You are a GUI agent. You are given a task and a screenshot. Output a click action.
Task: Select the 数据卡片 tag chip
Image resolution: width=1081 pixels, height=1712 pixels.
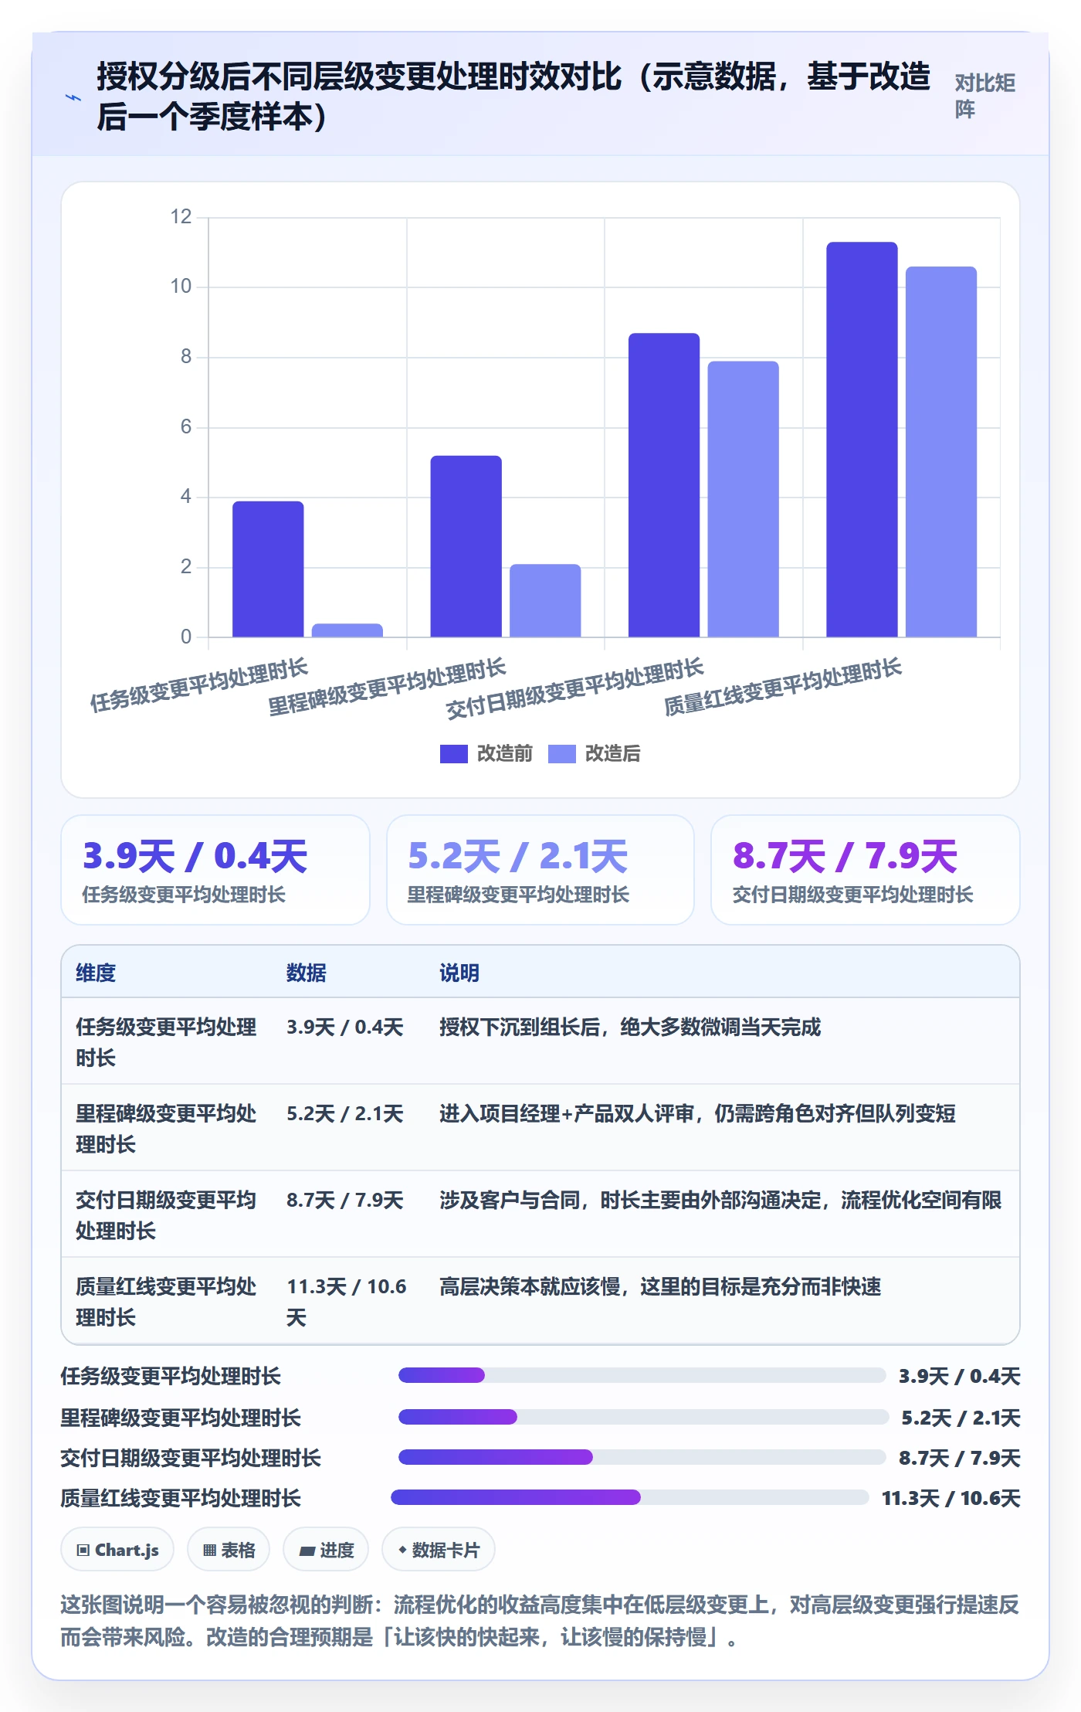point(439,1549)
